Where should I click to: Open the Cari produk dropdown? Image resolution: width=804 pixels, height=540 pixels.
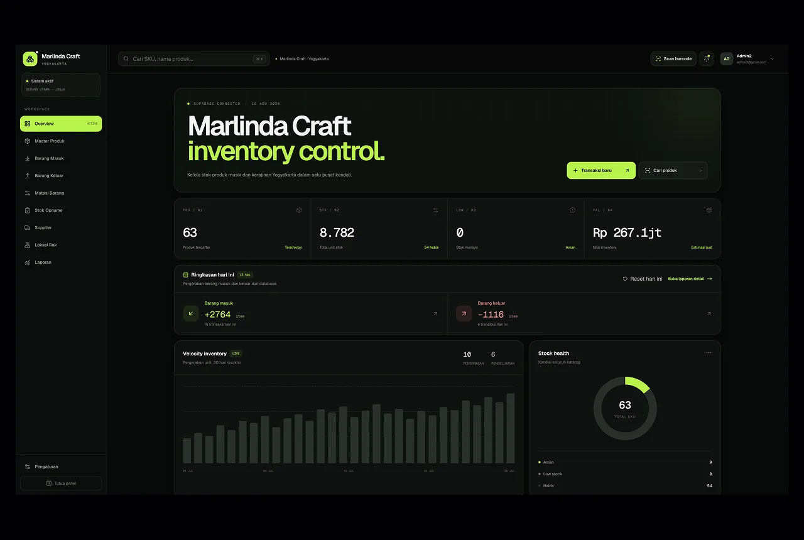(x=673, y=170)
